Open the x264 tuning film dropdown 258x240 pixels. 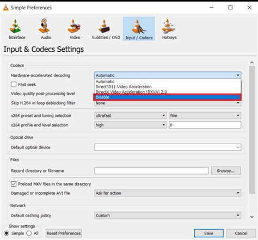pos(205,115)
